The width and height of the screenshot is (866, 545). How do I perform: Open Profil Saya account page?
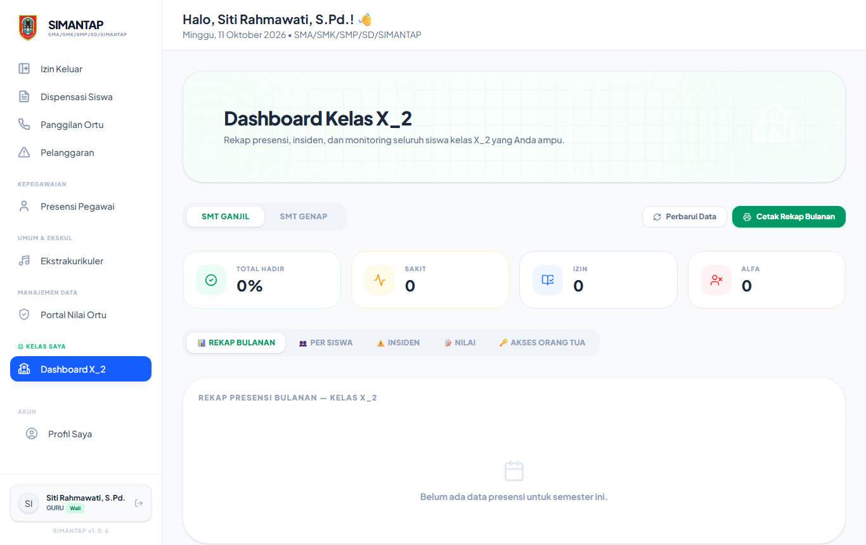tap(81, 433)
